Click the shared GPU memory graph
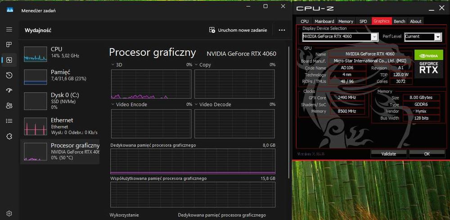Screen dimensions: 450x220 [x=193, y=194]
